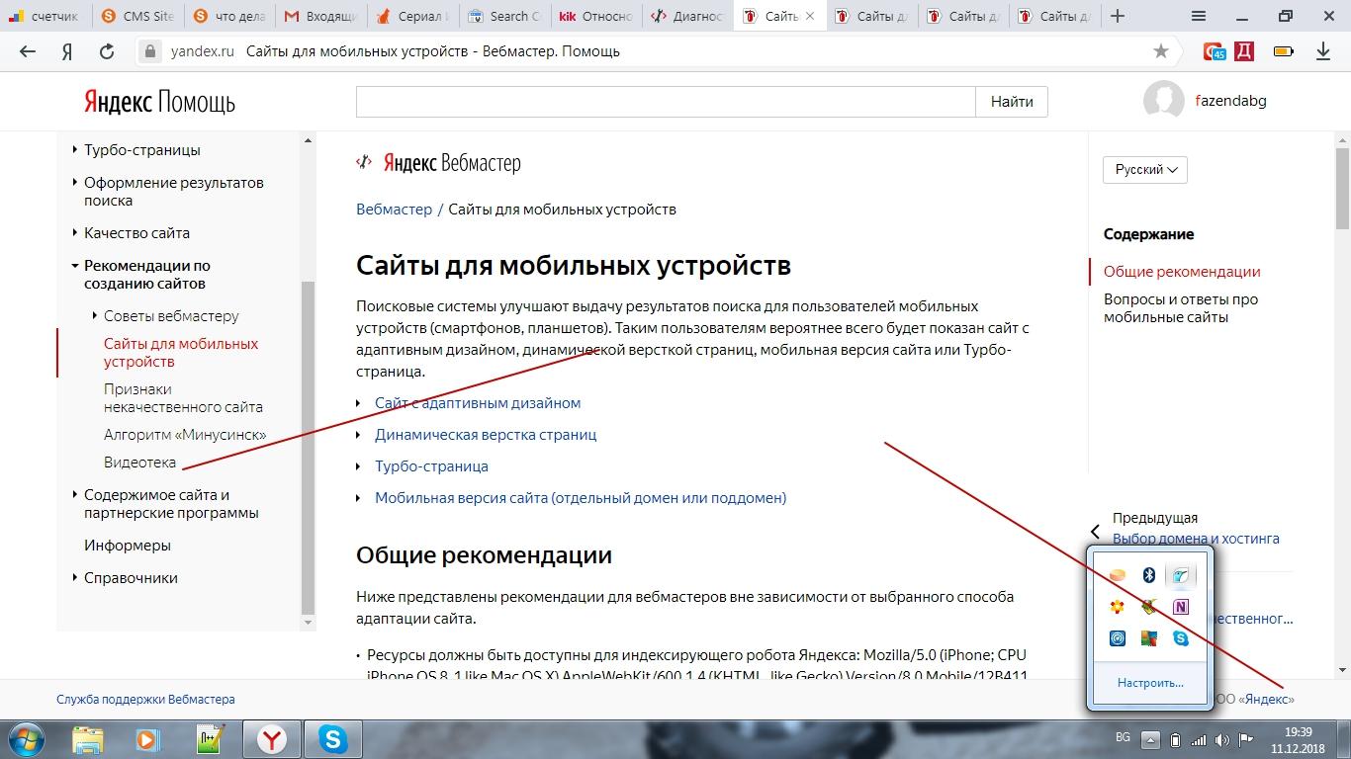The image size is (1351, 759).
Task: Click Skype icon in tray popup
Action: 1181,638
